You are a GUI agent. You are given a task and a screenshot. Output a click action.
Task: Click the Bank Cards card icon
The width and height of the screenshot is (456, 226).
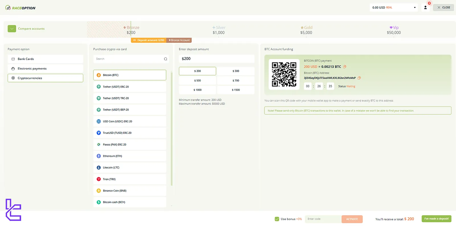coord(13,59)
